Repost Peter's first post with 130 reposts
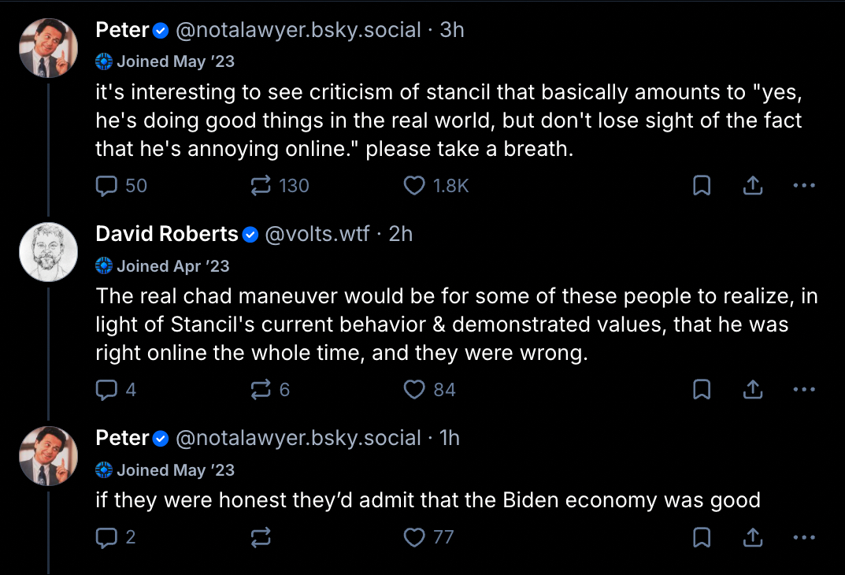845x575 pixels. (x=261, y=186)
